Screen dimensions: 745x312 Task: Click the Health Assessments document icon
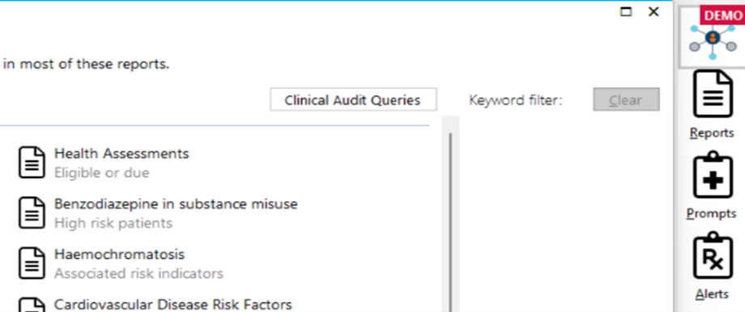32,162
